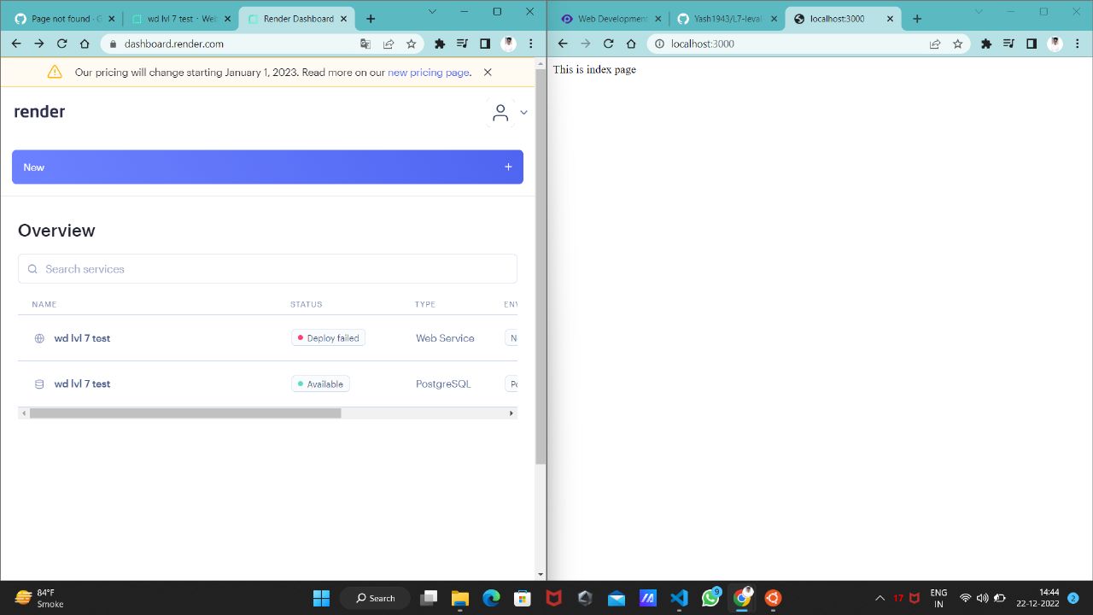Open the Chrome three-dot menu in the Render Dashboard window
The image size is (1093, 615).
[x=531, y=44]
